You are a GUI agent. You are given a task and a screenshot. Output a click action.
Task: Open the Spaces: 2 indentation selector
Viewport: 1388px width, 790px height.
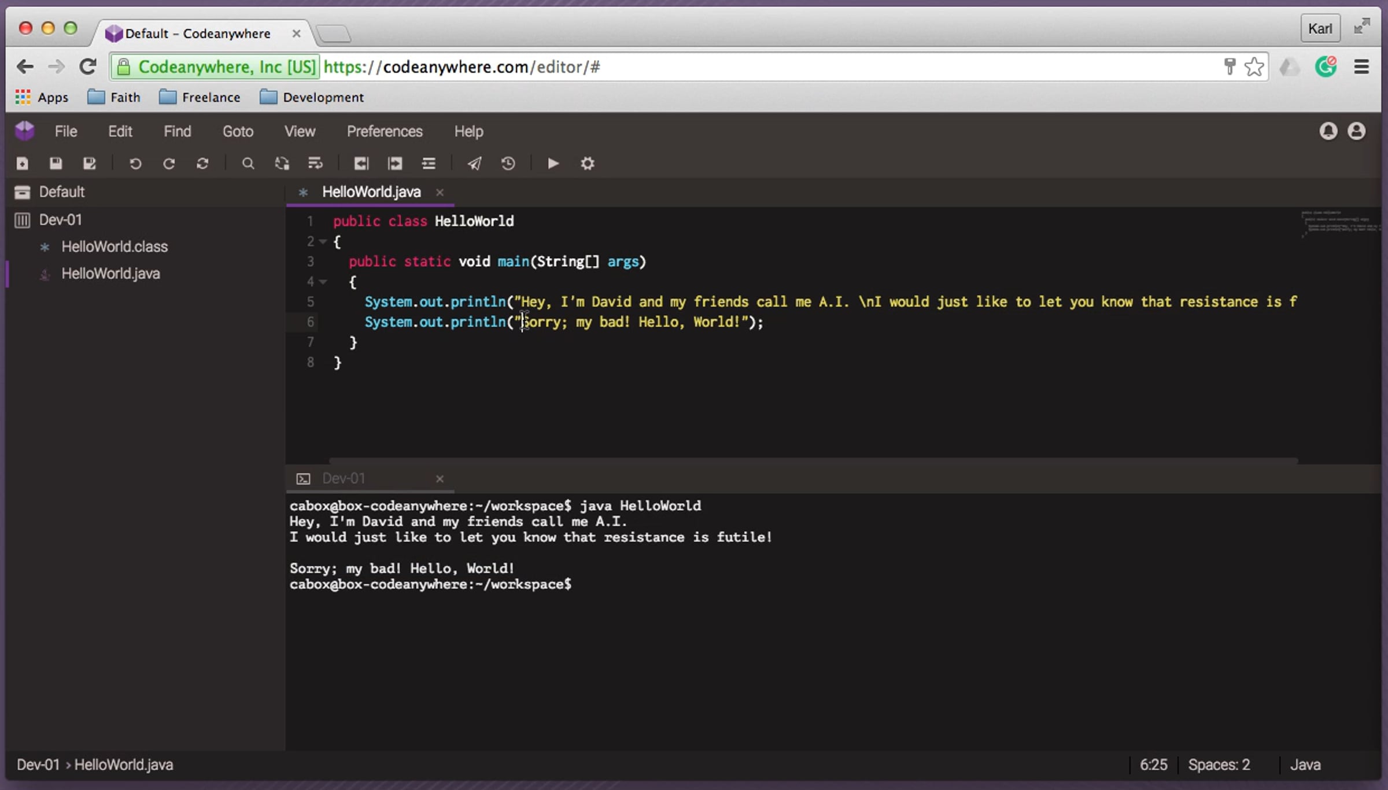coord(1219,765)
